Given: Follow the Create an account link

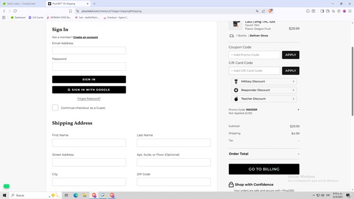Looking at the screenshot, I should 86,37.
